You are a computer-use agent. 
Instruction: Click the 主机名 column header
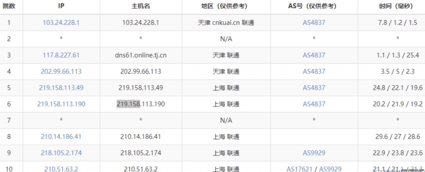(141, 6)
